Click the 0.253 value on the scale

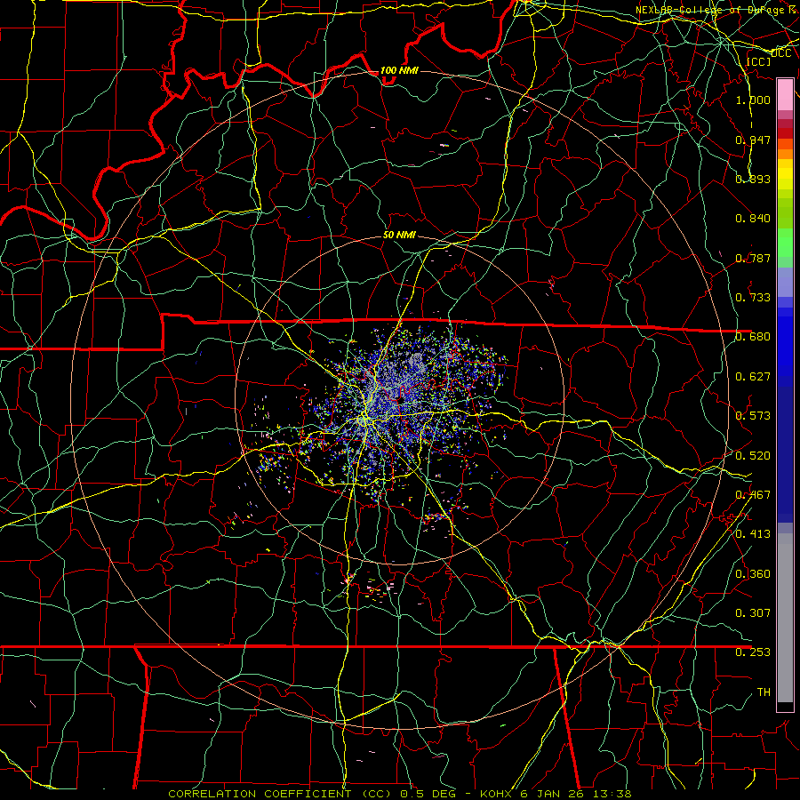point(753,652)
